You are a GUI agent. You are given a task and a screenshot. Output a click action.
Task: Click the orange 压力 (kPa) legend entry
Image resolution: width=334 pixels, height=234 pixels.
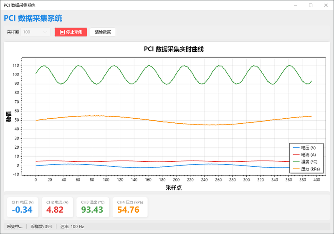click(x=306, y=169)
